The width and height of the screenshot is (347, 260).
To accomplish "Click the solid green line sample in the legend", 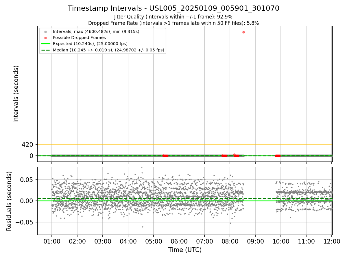I will click(45, 44).
